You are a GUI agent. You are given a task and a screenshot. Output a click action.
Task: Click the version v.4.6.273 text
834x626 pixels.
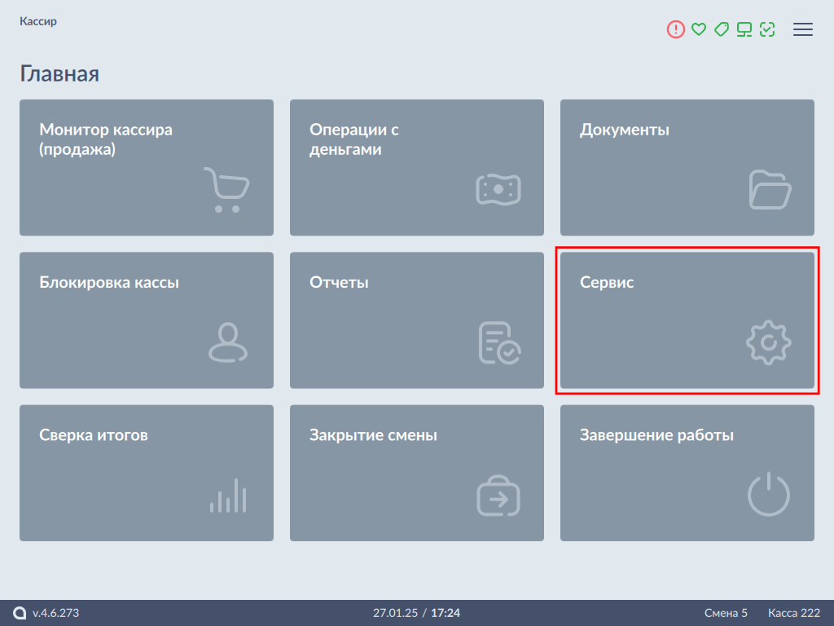55,613
